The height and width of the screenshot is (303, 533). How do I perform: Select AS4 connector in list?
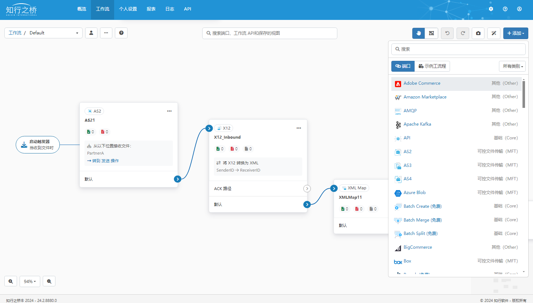(x=457, y=179)
